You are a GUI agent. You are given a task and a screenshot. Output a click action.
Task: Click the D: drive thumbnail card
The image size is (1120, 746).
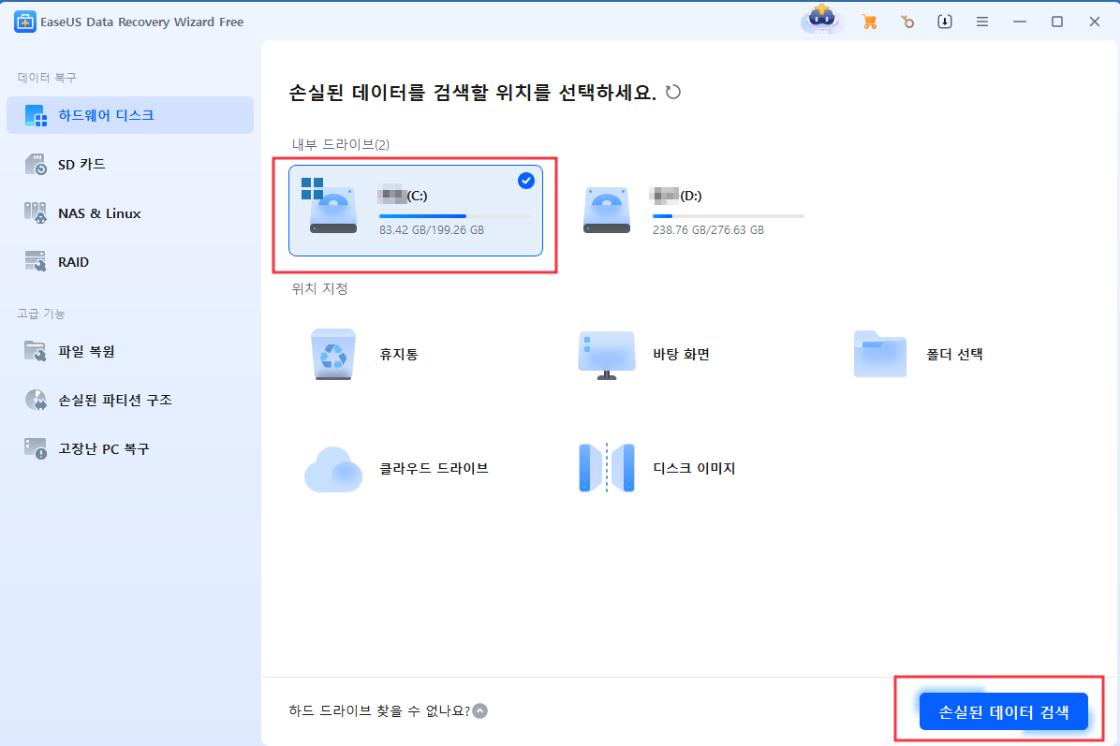[x=606, y=210]
